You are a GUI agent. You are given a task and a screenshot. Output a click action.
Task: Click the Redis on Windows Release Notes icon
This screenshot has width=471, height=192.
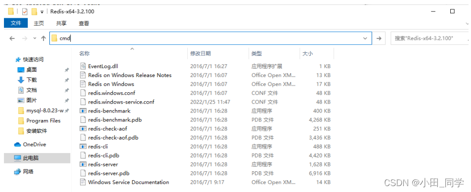(83, 75)
